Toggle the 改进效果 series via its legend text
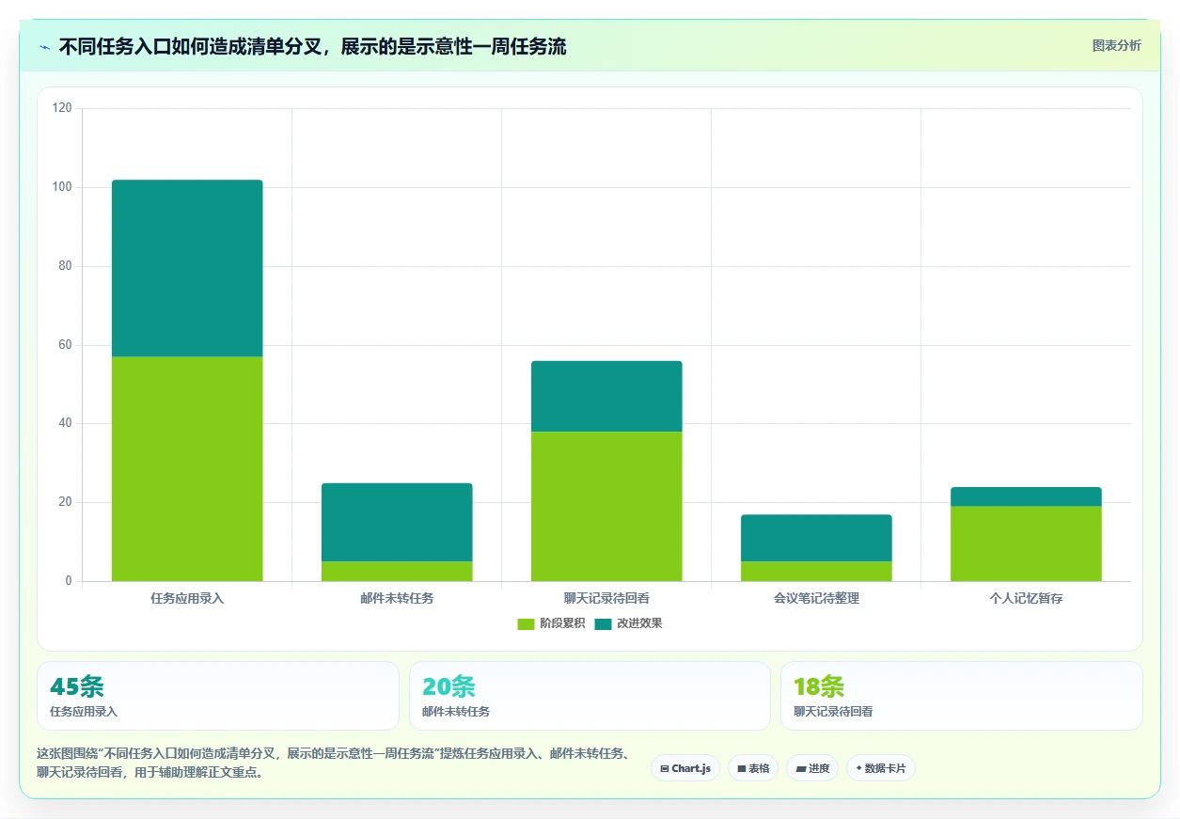This screenshot has height=819, width=1180. tap(639, 624)
